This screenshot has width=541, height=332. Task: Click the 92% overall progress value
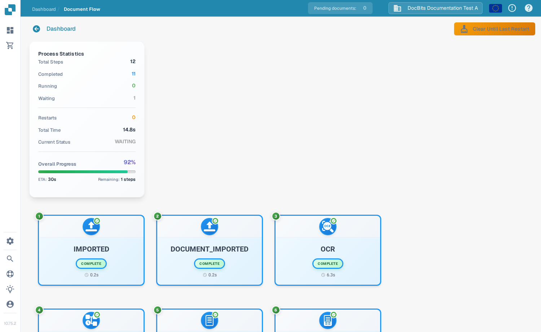pos(129,162)
